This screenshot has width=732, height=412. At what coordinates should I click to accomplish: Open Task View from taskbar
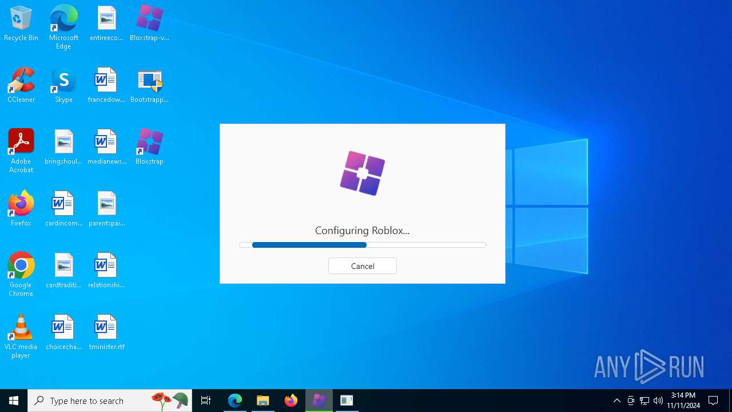[206, 401]
